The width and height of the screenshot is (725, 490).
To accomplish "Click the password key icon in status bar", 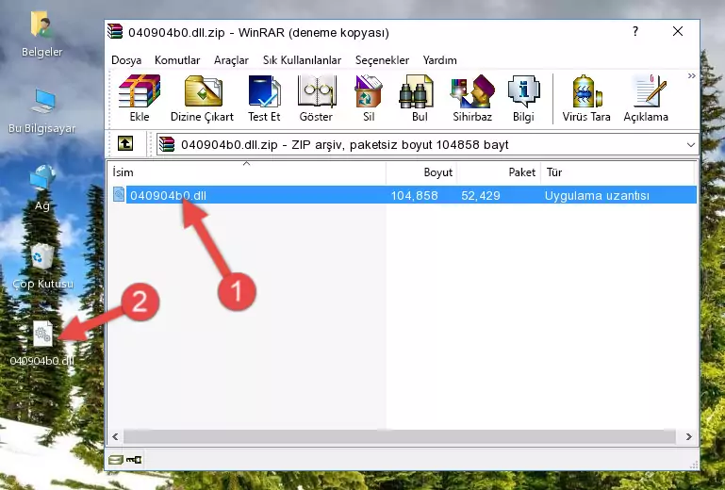I will point(134,459).
